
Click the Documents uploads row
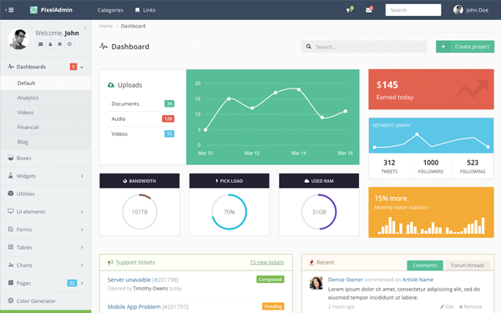coord(143,103)
